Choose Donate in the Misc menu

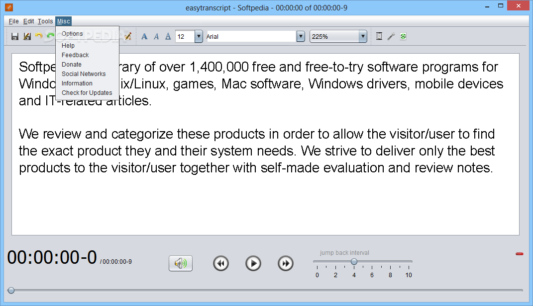click(88, 65)
